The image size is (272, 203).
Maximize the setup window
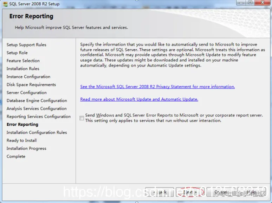pos(250,2)
